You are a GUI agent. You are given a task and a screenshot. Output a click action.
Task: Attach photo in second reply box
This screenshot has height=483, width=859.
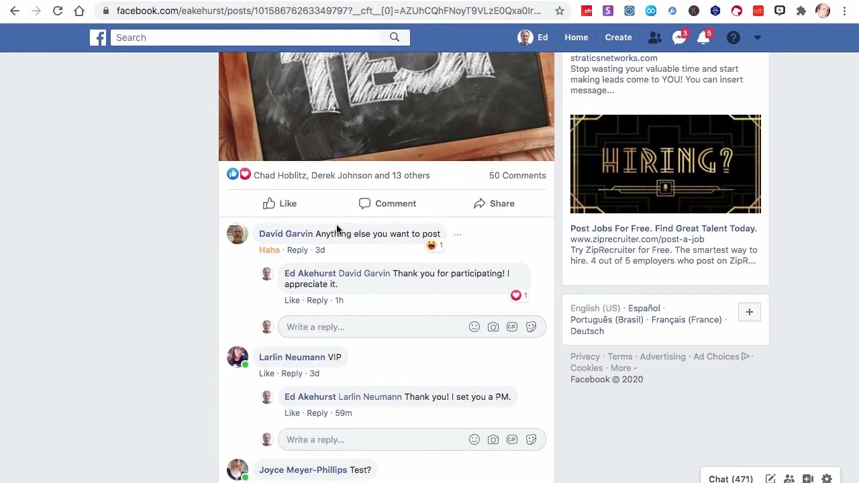(493, 439)
